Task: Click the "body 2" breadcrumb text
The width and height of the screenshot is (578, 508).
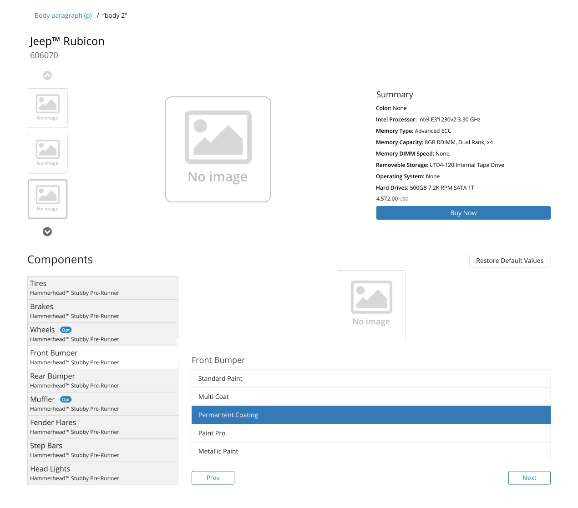Action: click(115, 15)
